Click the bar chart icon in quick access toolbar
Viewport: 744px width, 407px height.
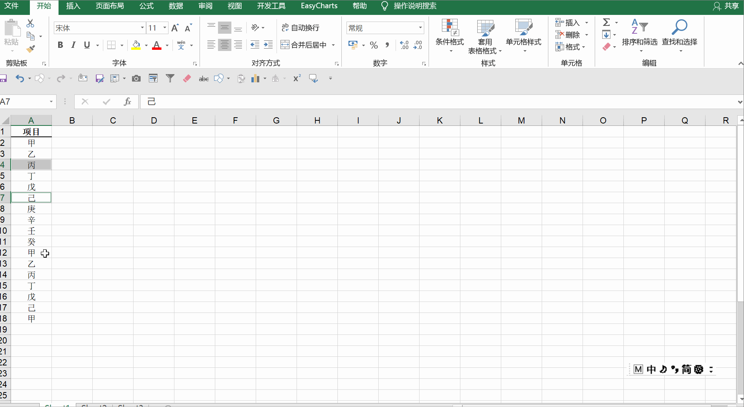[x=255, y=78]
